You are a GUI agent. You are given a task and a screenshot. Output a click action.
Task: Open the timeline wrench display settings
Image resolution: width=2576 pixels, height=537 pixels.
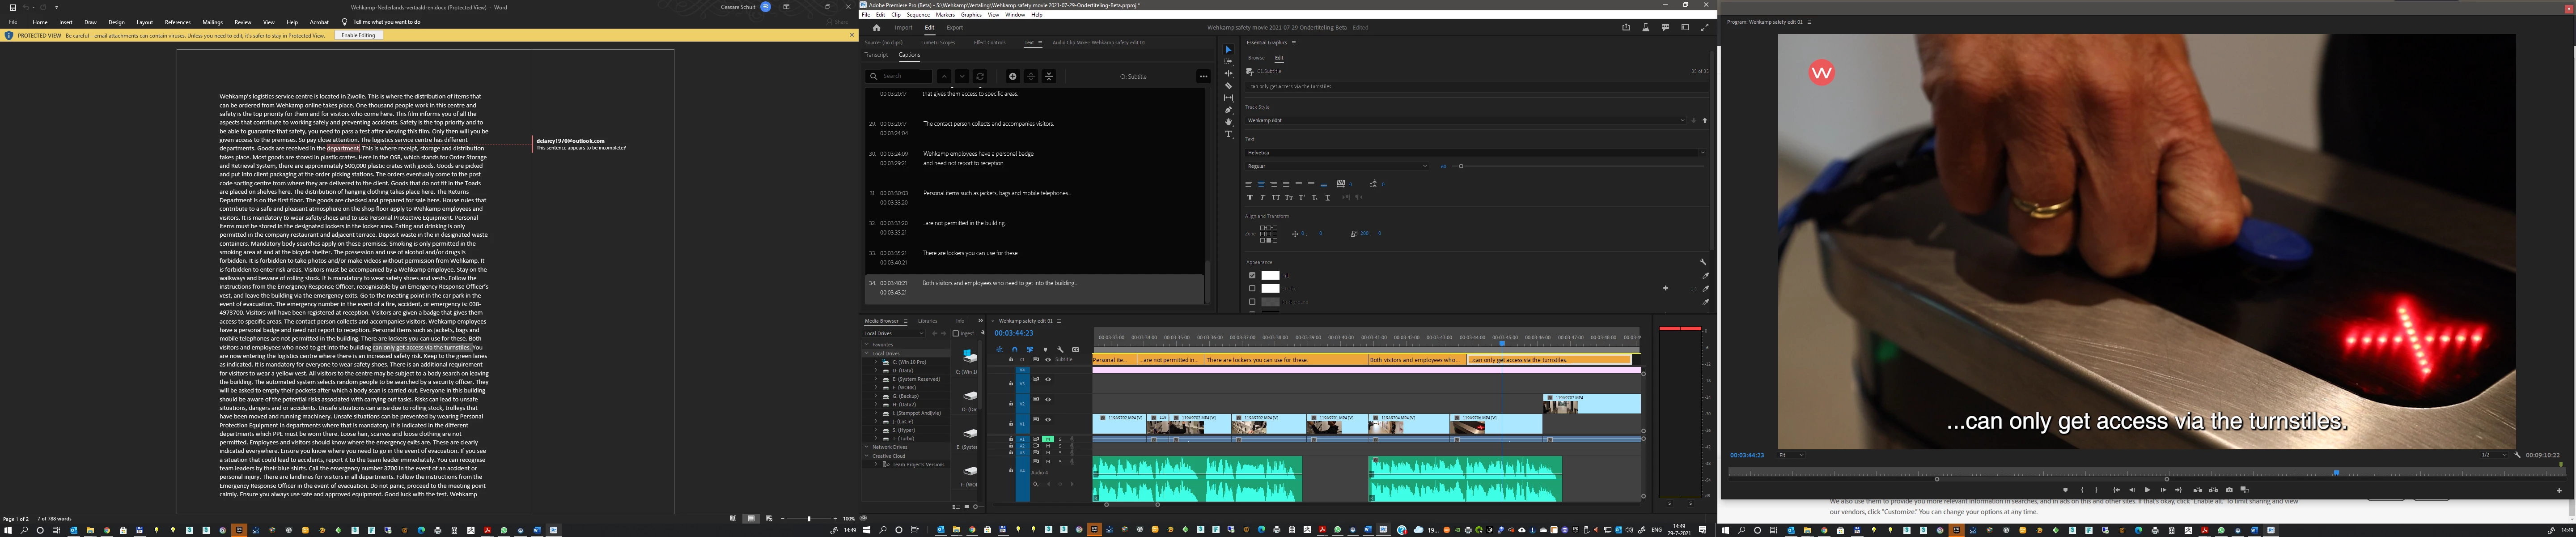click(1061, 350)
